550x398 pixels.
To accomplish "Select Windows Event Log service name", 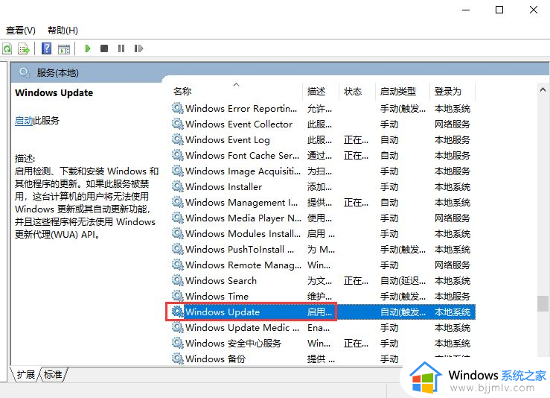I will (x=228, y=140).
